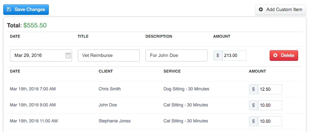Edit the 213.00 custom item amount
Screen dimensions: 311x132
[x=234, y=56]
